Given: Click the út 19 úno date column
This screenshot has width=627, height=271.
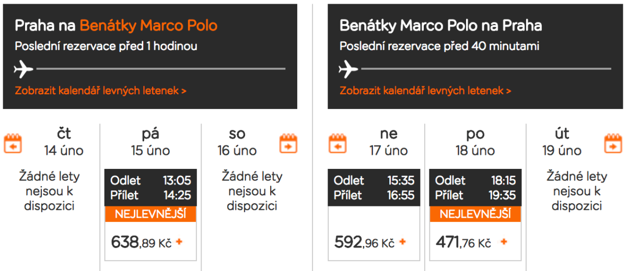Looking at the screenshot, I should pyautogui.click(x=562, y=142).
